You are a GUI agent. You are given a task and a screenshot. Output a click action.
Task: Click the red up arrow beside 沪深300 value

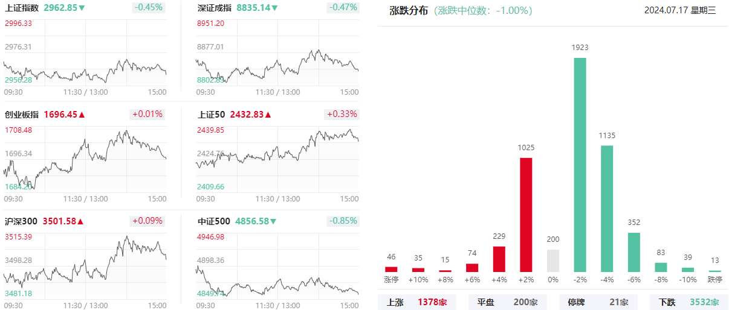coord(81,221)
